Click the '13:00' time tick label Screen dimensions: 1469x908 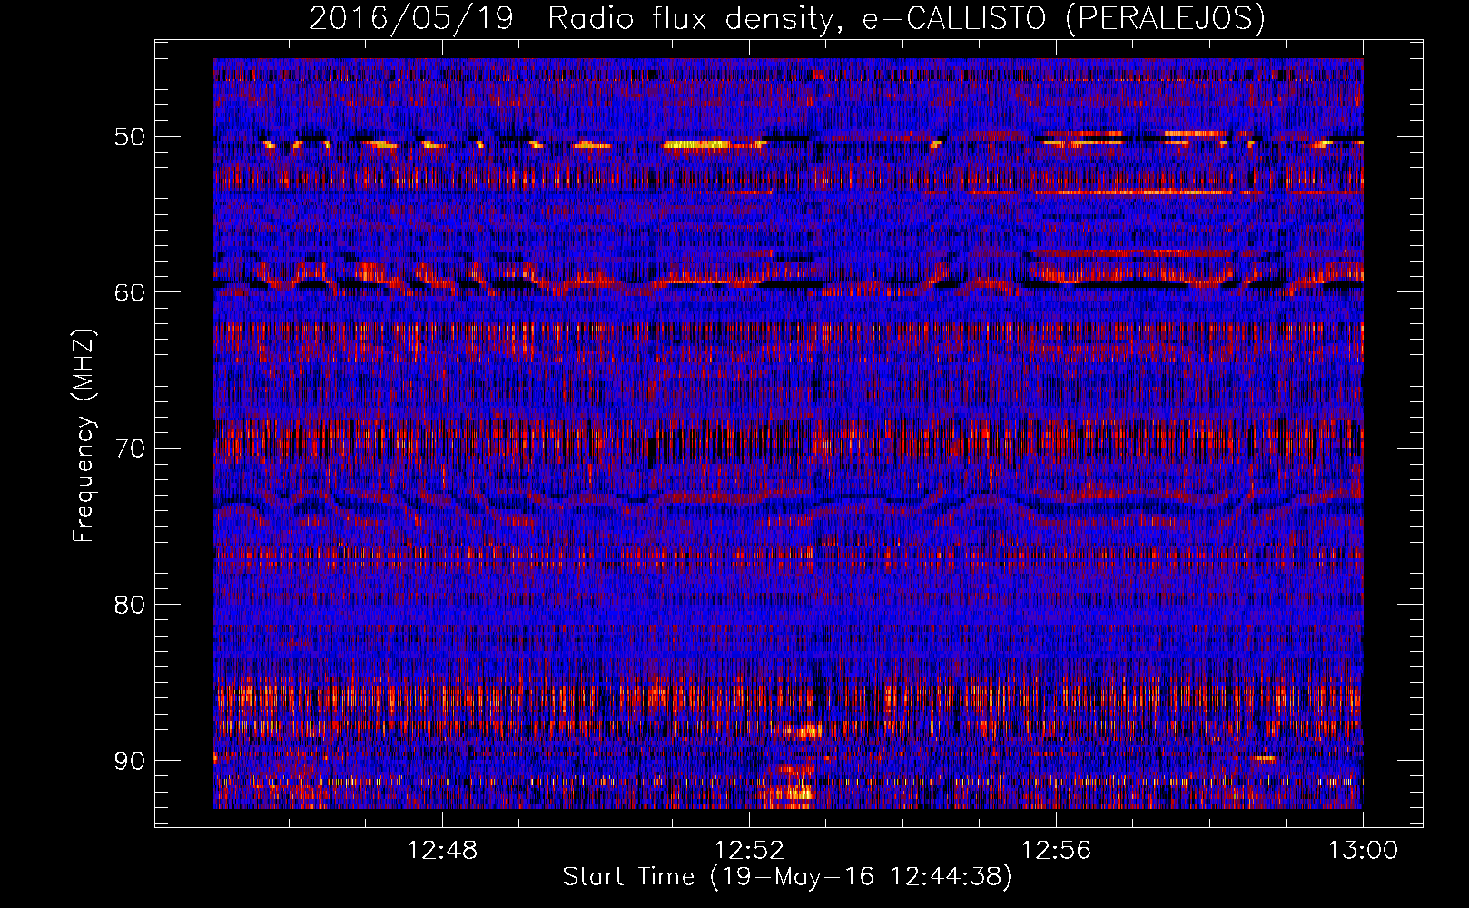click(1363, 851)
